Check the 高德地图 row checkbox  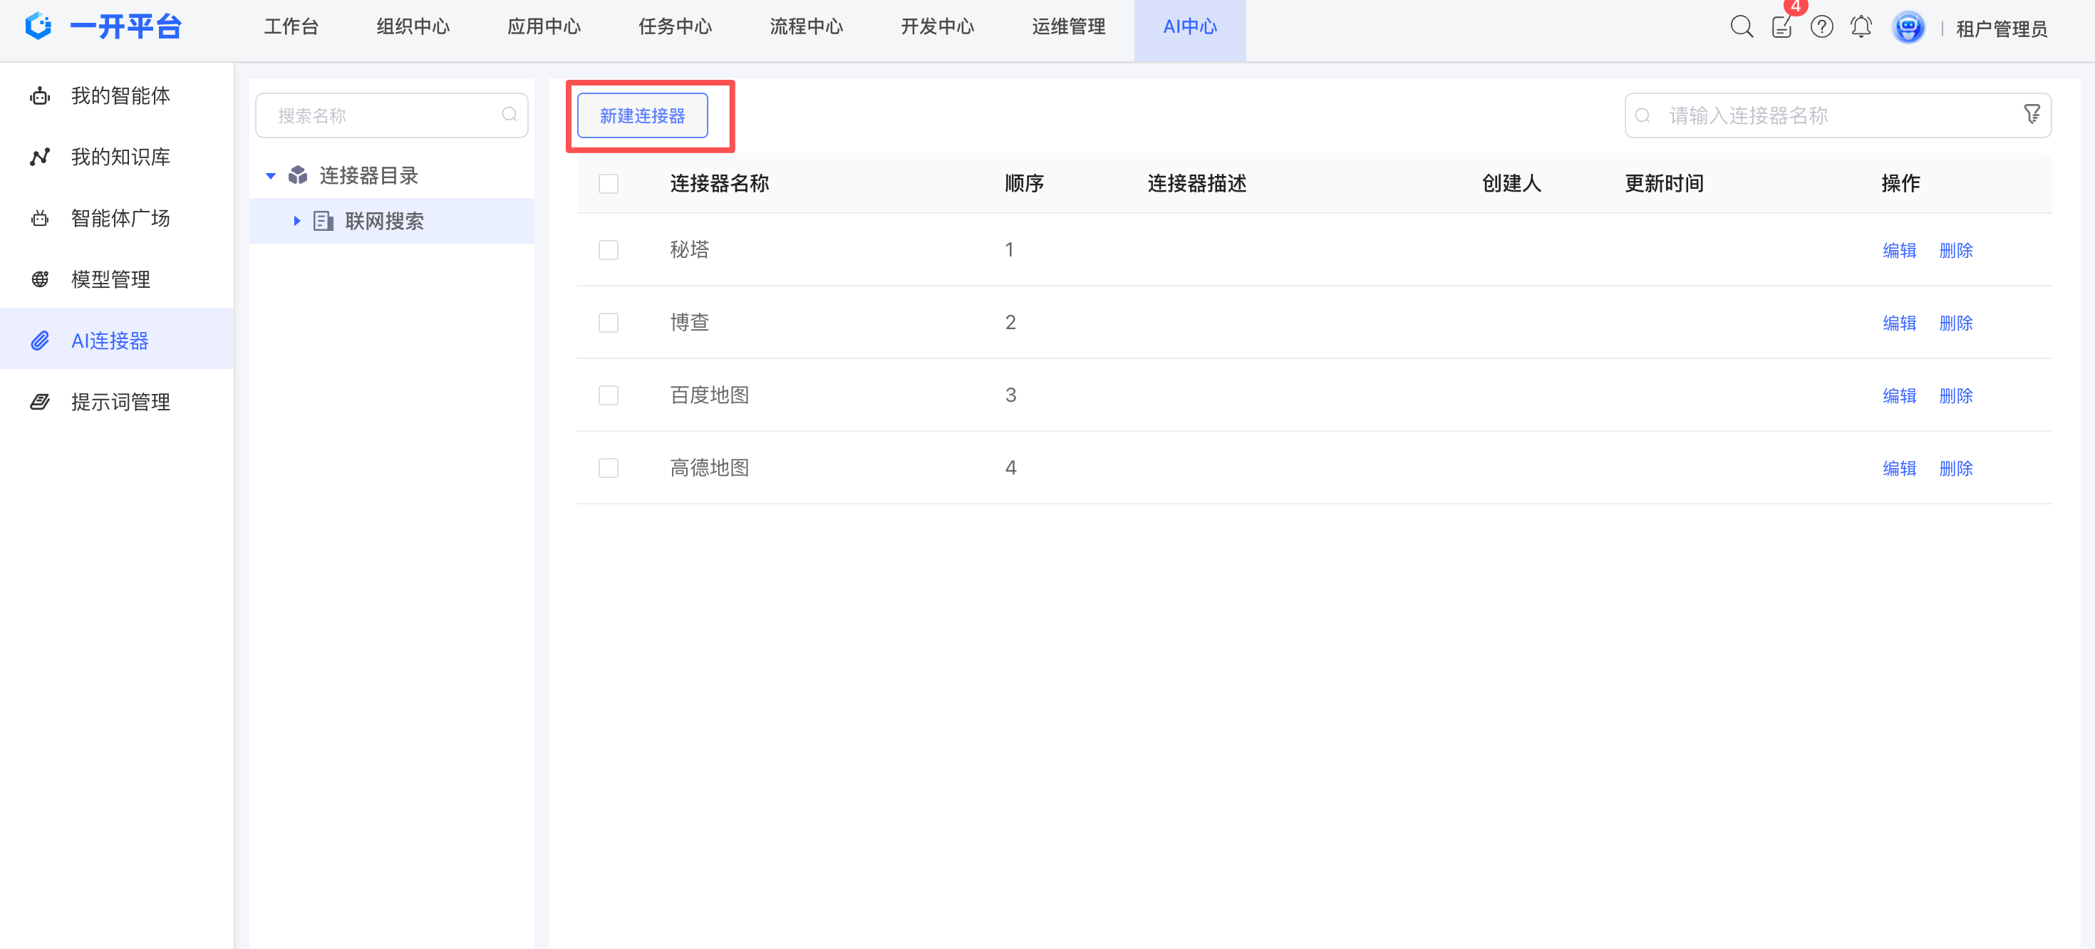pos(608,467)
